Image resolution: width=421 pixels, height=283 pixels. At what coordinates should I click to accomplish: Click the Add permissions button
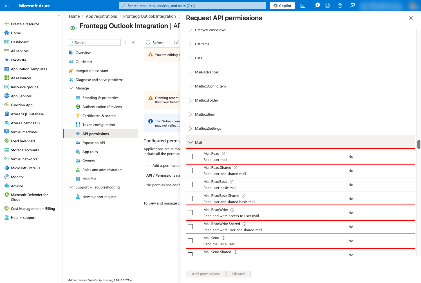click(206, 274)
